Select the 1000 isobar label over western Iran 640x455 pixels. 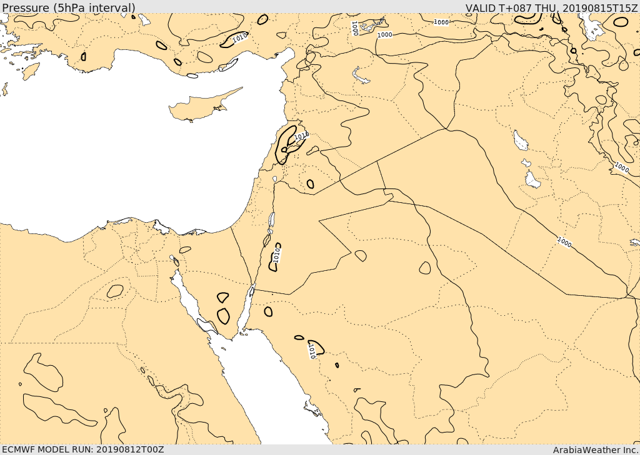[622, 167]
